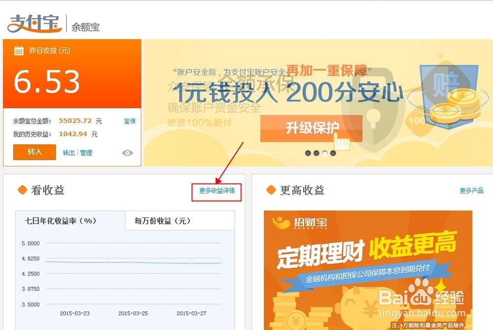This screenshot has width=493, height=330.
Task: Select the first banner carousel dot
Action: pyautogui.click(x=308, y=153)
